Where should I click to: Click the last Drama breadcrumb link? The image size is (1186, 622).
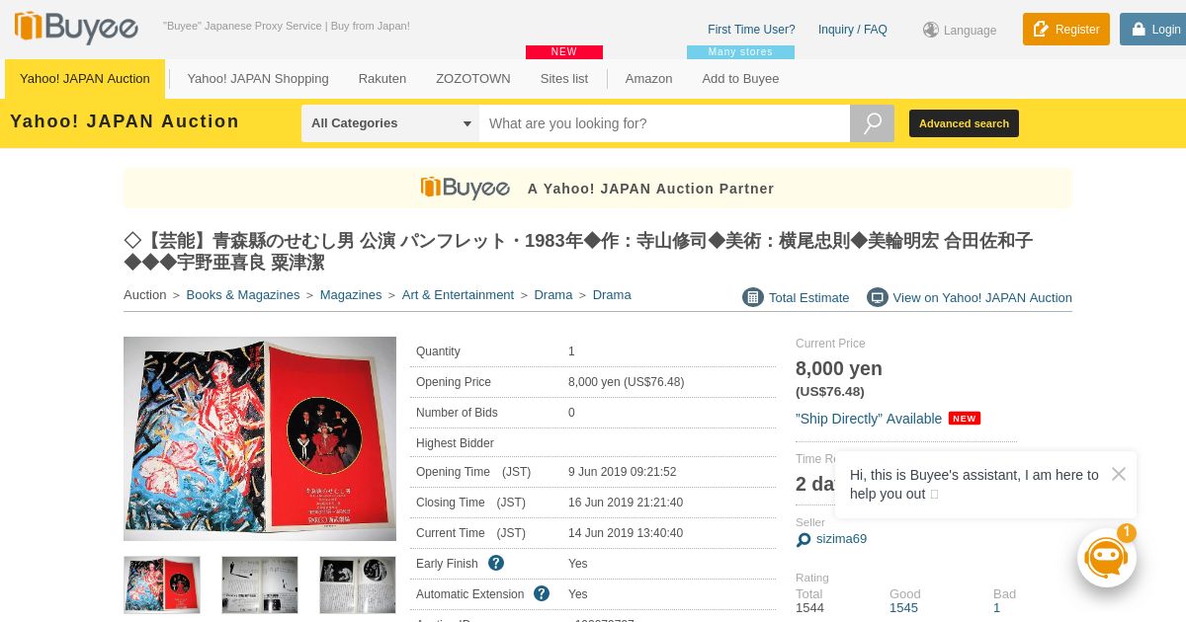pos(612,295)
